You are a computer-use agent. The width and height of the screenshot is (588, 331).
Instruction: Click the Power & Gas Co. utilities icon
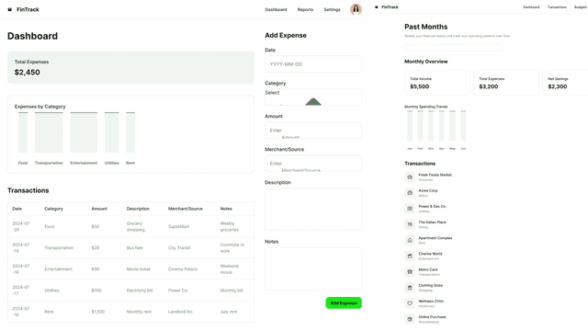[410, 209]
